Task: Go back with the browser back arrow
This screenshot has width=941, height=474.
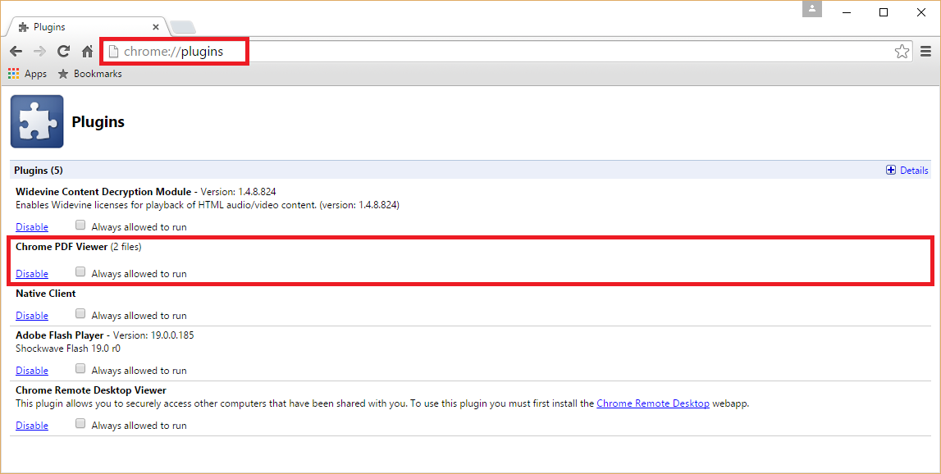Action: pyautogui.click(x=16, y=52)
